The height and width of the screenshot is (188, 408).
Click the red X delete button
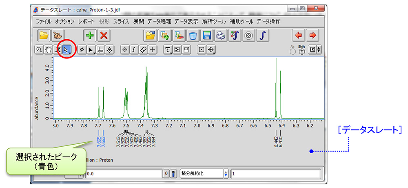[x=104, y=36]
